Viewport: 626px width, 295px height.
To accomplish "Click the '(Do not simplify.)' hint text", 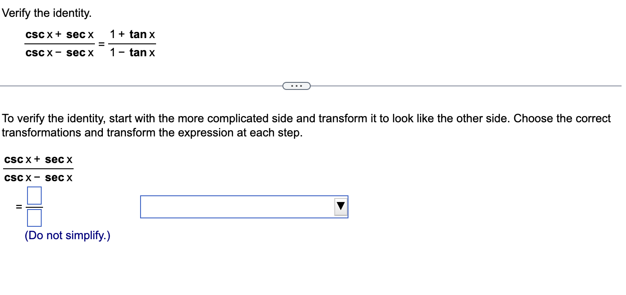I will click(x=67, y=235).
